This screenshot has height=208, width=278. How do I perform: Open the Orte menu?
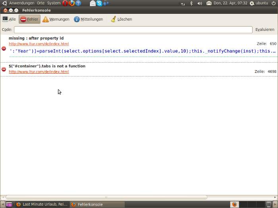click(x=41, y=3)
